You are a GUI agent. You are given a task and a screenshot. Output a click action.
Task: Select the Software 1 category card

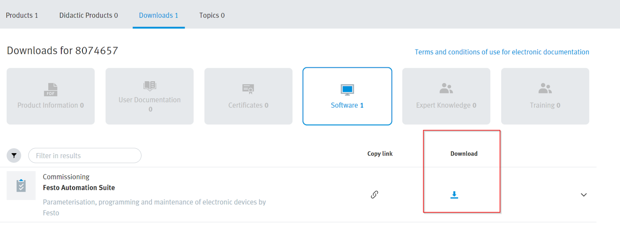[347, 96]
